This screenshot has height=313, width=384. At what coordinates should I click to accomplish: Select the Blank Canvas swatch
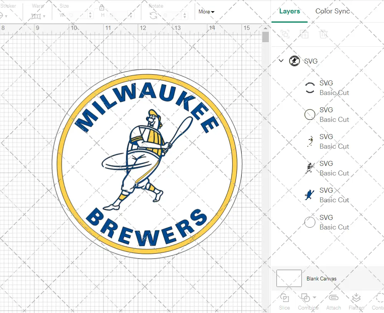[289, 278]
